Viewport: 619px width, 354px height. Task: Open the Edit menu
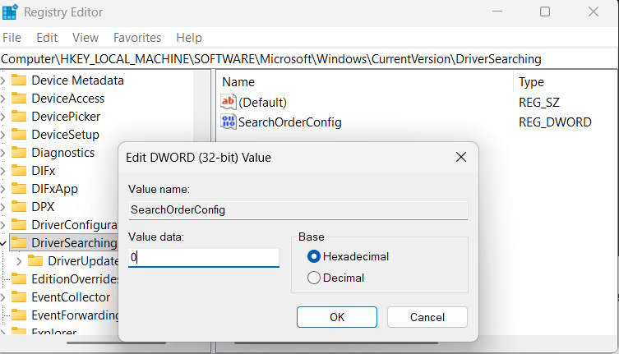[47, 38]
